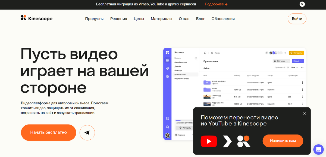
Task: Click the 12.90 GB size value
Action: pos(237,90)
